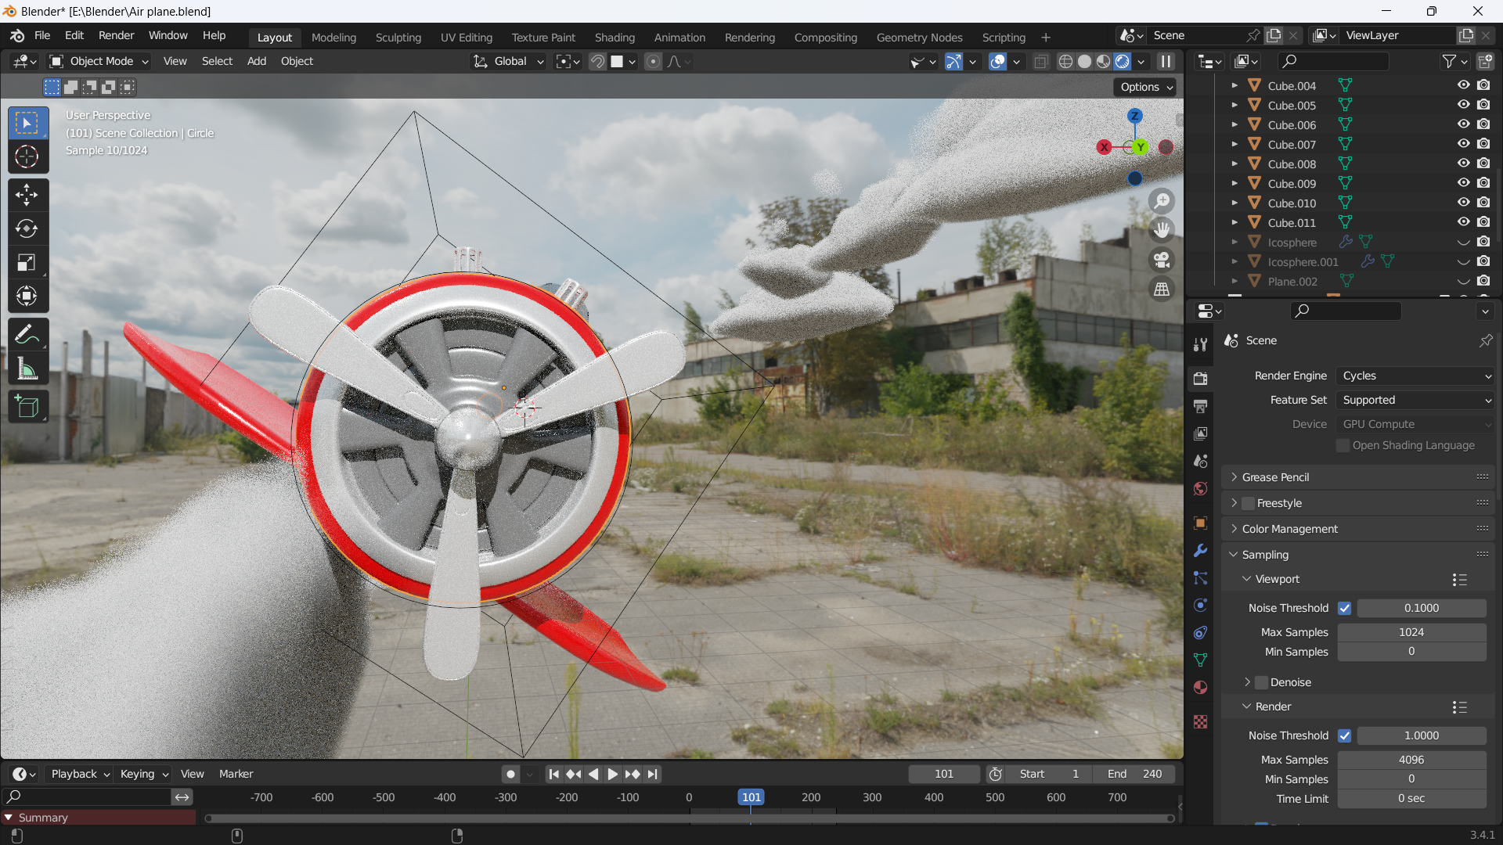Switch to the Geometry Nodes workspace
This screenshot has width=1503, height=845.
pyautogui.click(x=919, y=38)
